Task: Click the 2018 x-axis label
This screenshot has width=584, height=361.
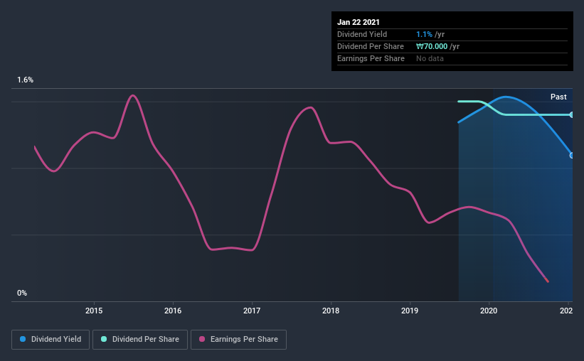Action: coord(331,311)
